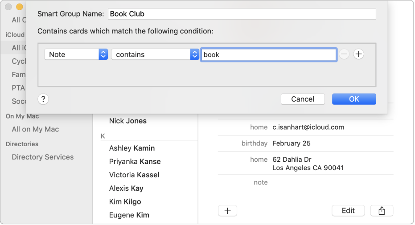Click the book condition text field
The height and width of the screenshot is (225, 415).
[x=269, y=55]
